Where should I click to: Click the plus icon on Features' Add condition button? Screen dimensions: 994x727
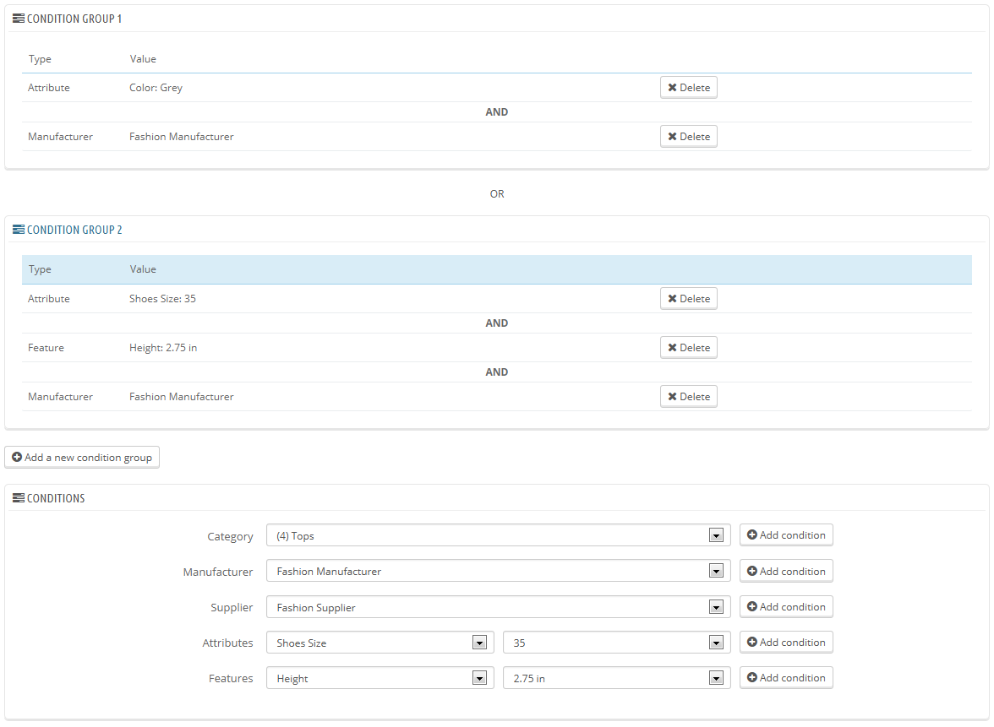752,677
